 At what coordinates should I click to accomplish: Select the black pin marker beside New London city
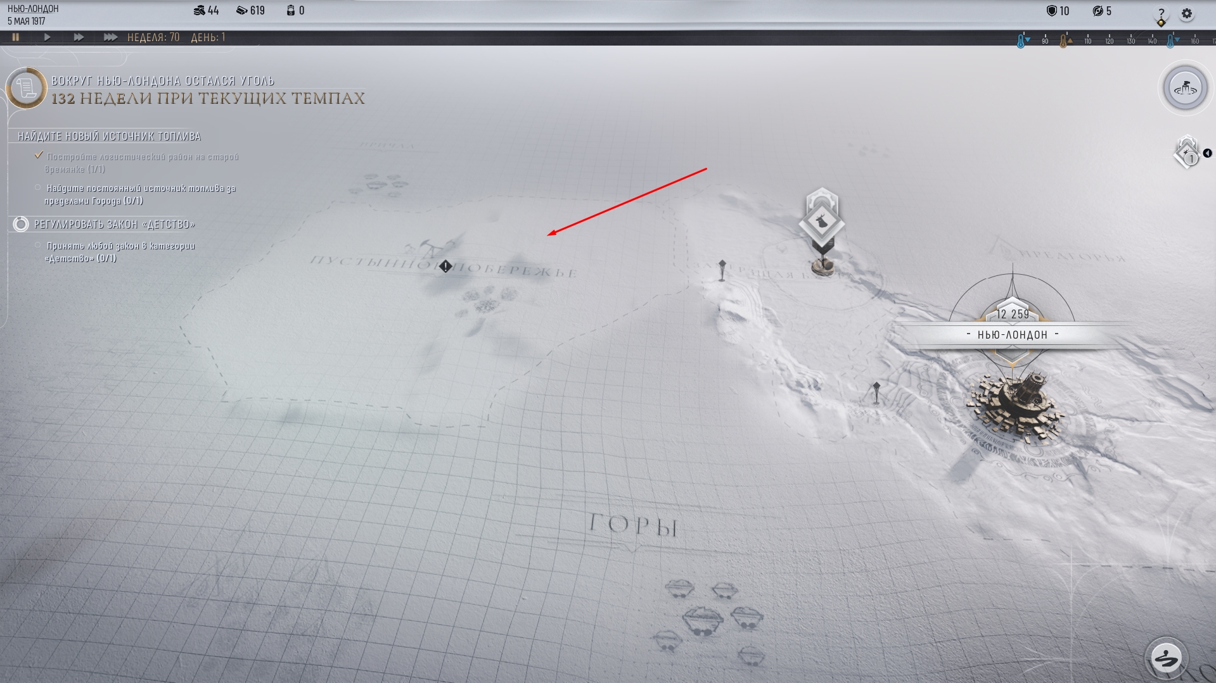pos(876,392)
